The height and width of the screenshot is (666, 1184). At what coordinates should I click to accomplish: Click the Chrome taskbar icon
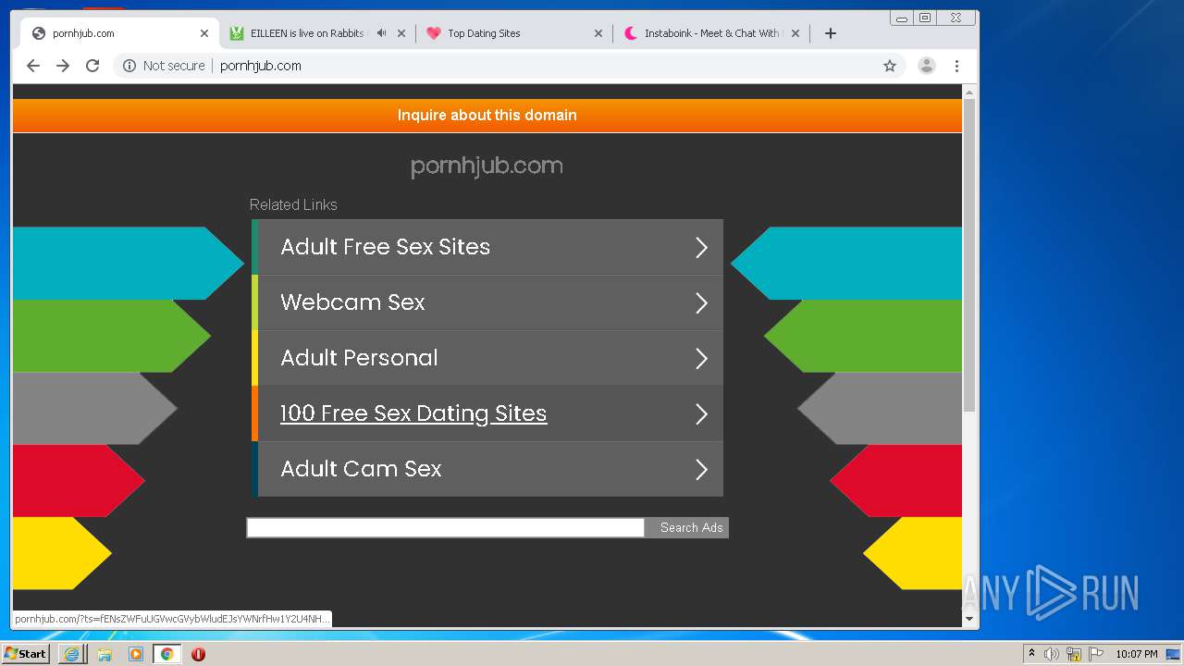(x=167, y=654)
